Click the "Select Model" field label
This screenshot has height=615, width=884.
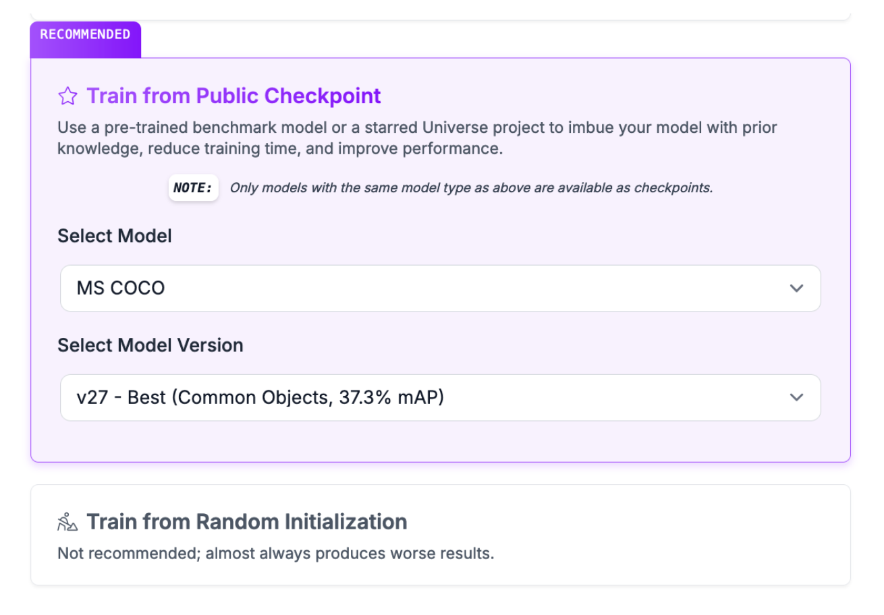[115, 236]
